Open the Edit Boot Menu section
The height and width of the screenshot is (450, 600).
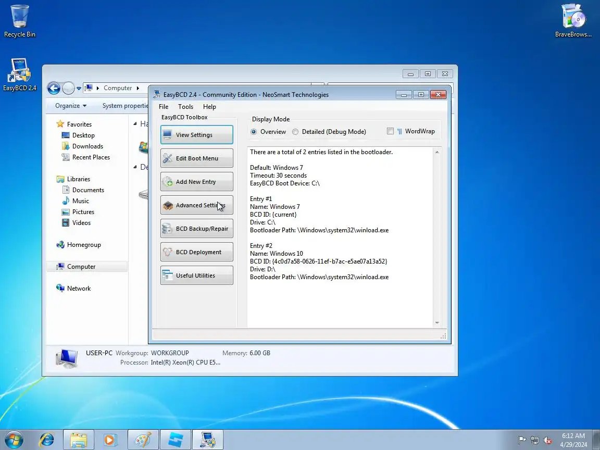[197, 158]
